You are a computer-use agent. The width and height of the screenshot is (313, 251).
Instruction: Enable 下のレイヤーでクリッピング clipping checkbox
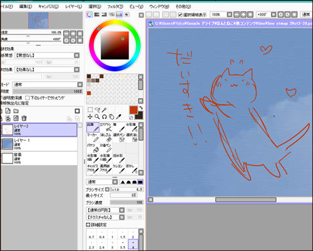[x=28, y=98]
